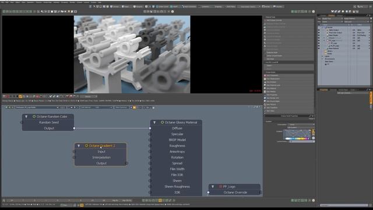The image size is (373, 210).
Task: Click inside the gradient curve editor
Action: tap(297, 133)
